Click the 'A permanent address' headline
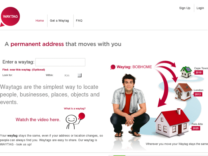 (x=63, y=44)
